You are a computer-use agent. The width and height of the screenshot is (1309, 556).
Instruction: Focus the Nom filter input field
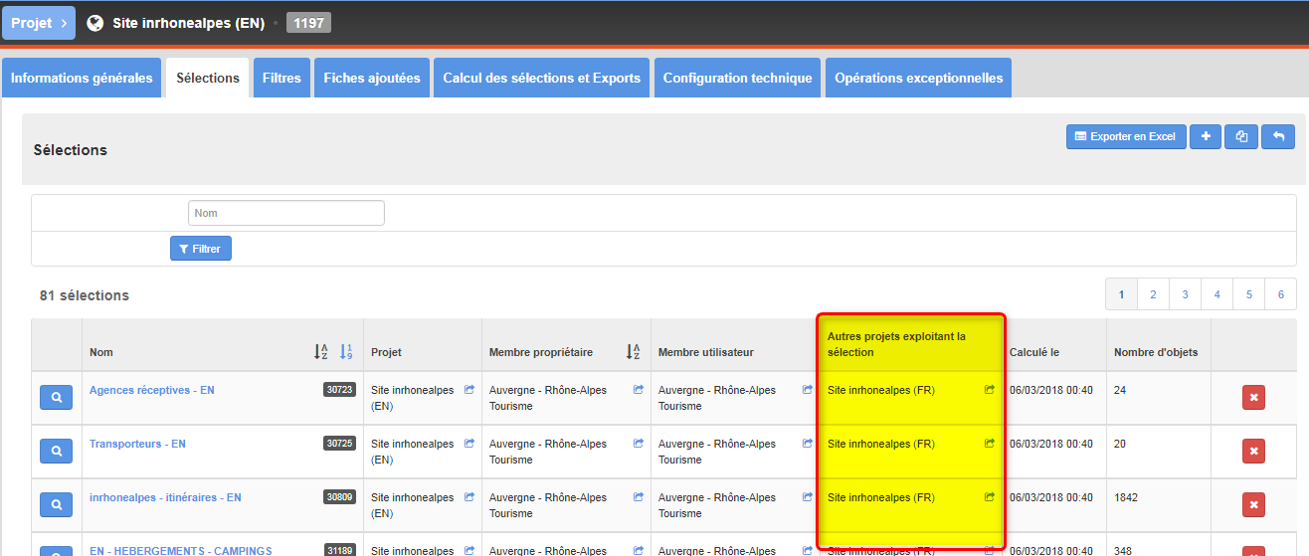click(286, 213)
